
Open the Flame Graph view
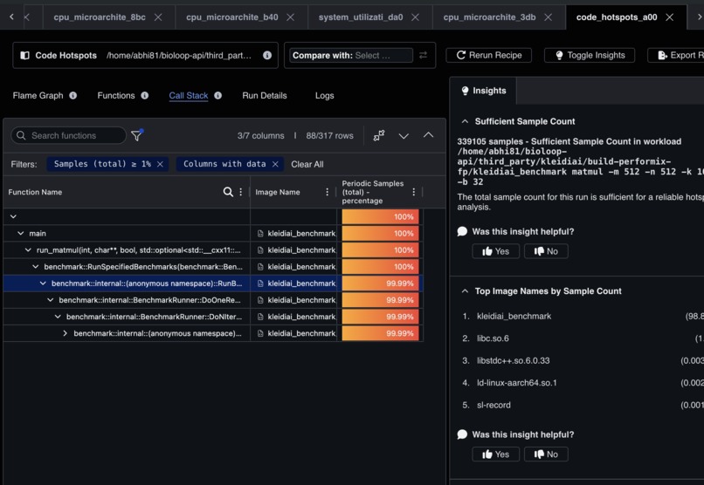pyautogui.click(x=38, y=95)
